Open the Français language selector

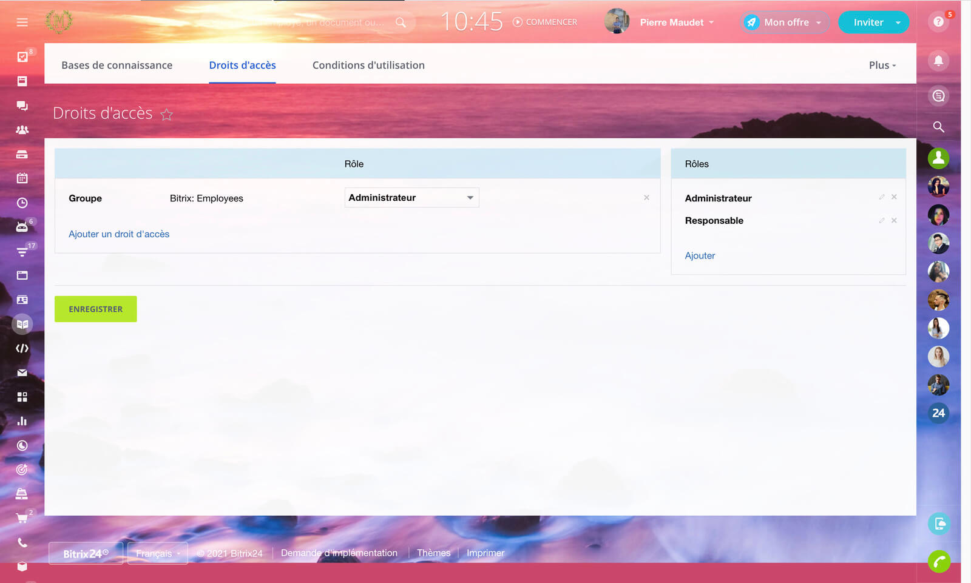click(x=157, y=553)
